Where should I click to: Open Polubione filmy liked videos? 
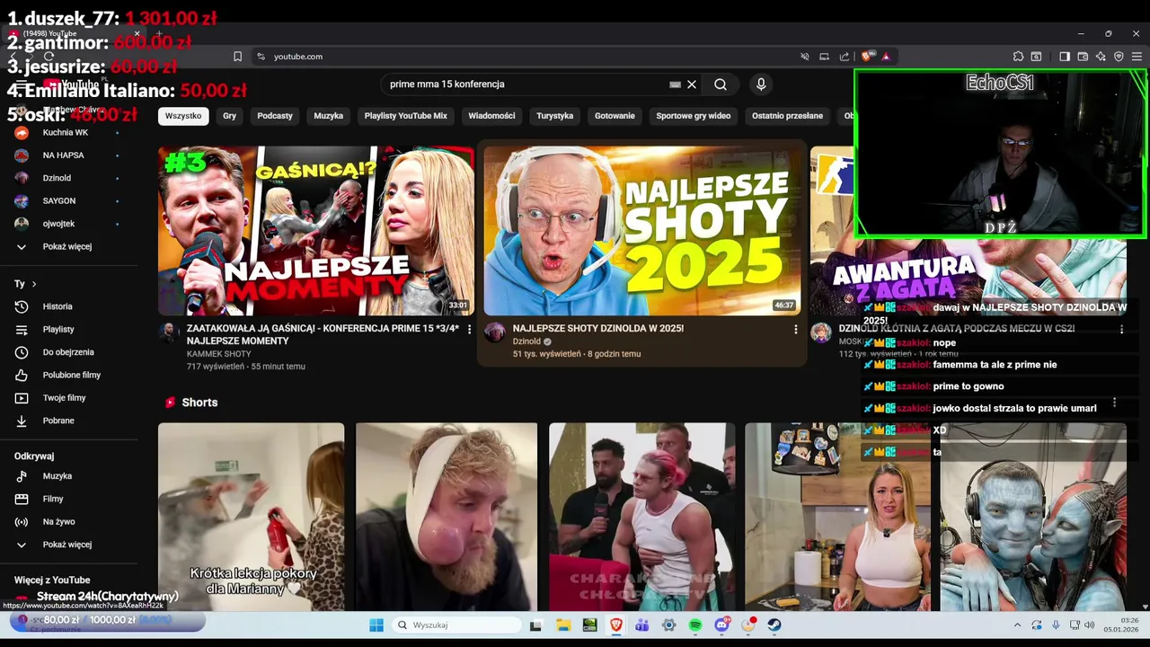click(72, 375)
